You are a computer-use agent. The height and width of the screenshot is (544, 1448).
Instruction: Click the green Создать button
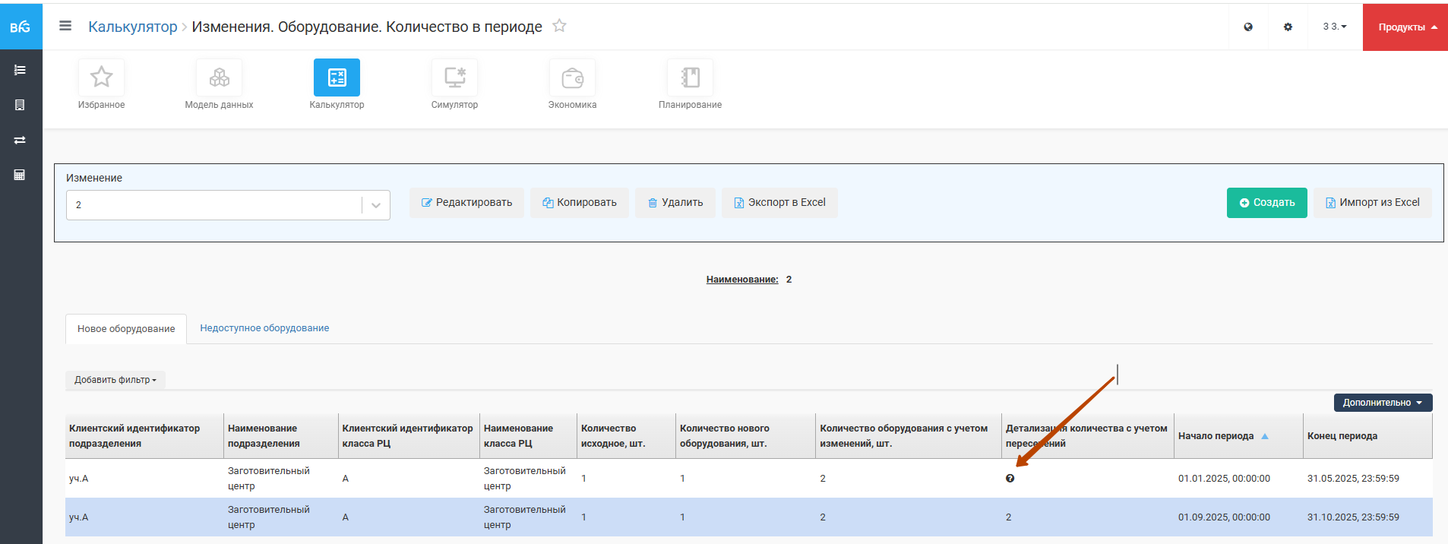(x=1266, y=203)
